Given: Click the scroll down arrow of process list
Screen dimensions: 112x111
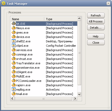Looking at the screenshot, I should click(79, 94).
